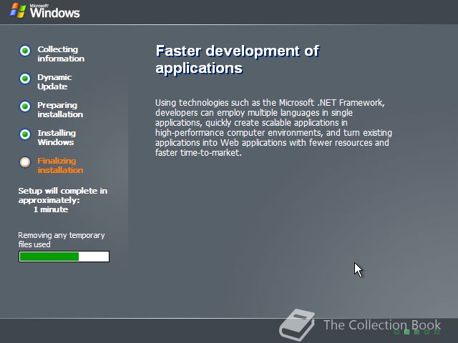This screenshot has height=343, width=458.
Task: Click the Finalizing installation step indicator
Action: click(25, 162)
